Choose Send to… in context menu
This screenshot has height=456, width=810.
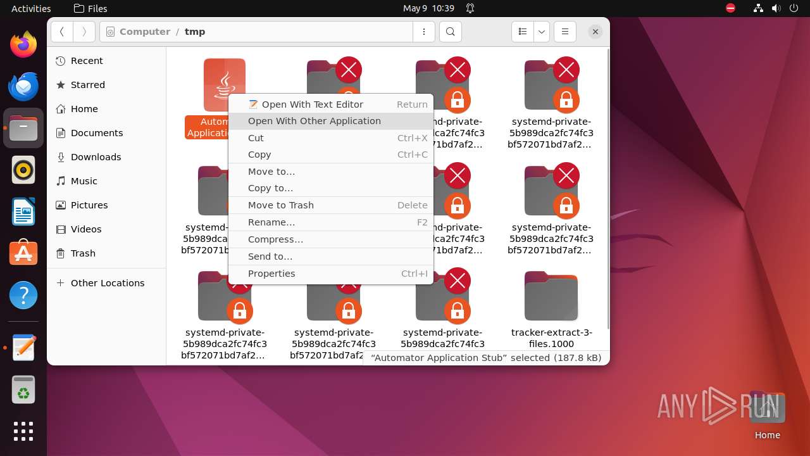coord(331,256)
